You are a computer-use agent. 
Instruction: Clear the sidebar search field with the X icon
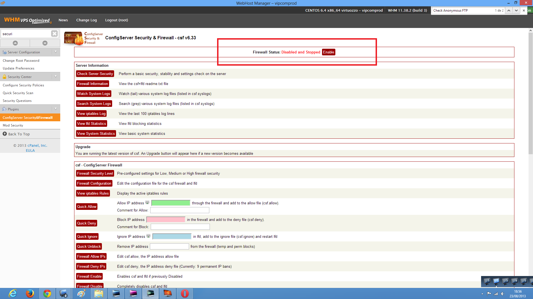click(54, 33)
